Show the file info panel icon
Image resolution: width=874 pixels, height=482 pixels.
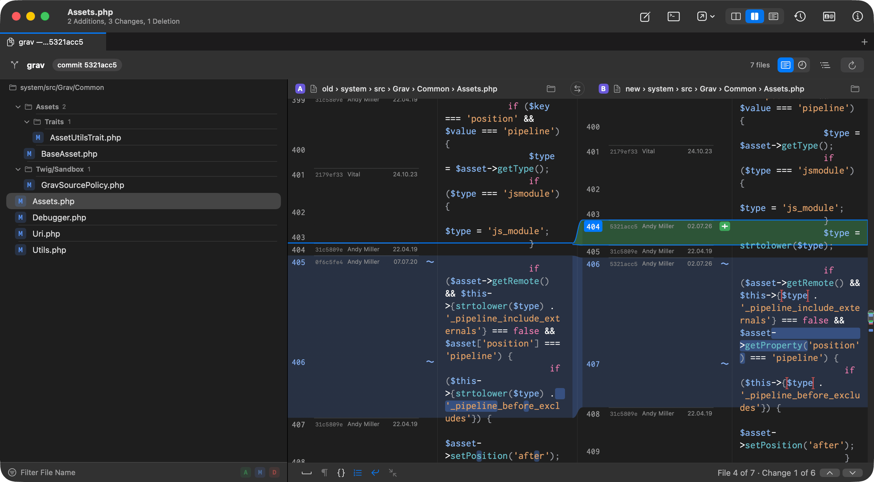click(x=857, y=16)
